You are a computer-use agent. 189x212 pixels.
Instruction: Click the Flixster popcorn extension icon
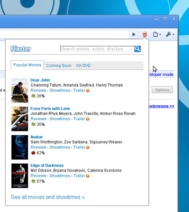coord(145,34)
